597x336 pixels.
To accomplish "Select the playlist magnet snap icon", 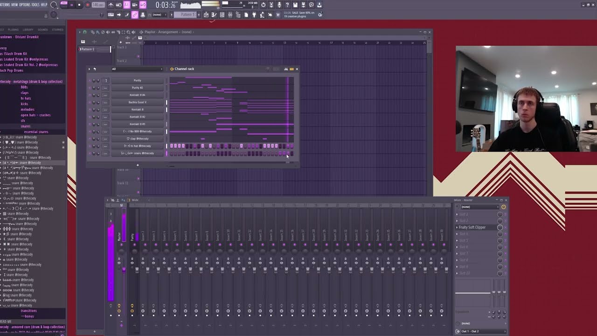I will point(84,32).
